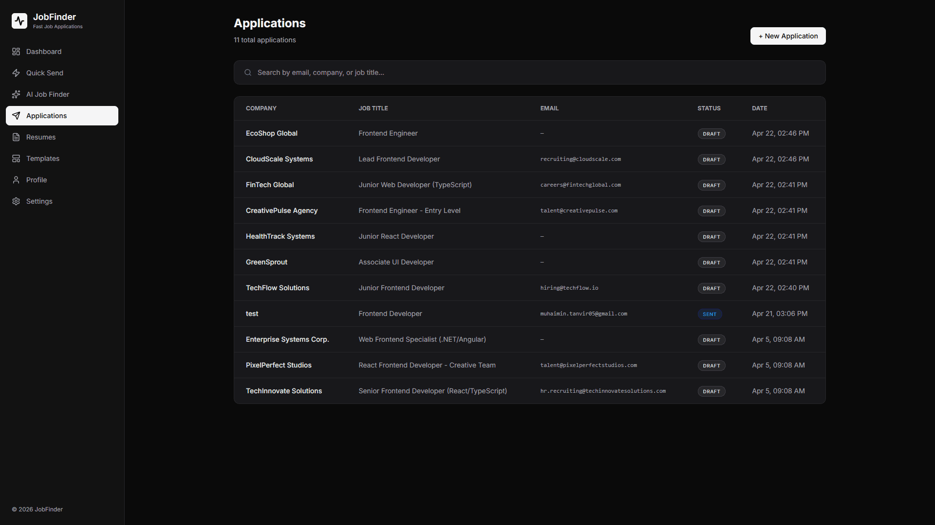Image resolution: width=935 pixels, height=525 pixels.
Task: Click email careers@fintechglobal.com
Action: 580,185
